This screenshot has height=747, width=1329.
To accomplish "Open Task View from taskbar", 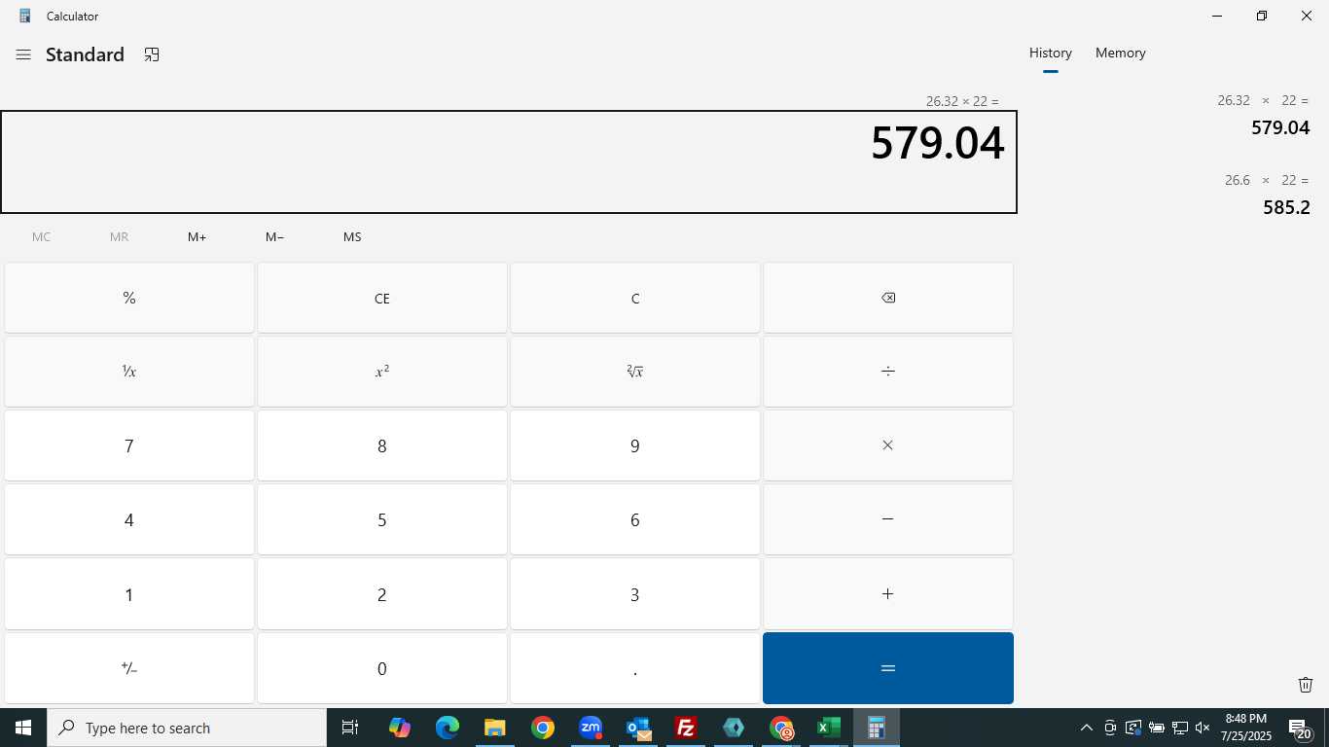I will pyautogui.click(x=350, y=728).
